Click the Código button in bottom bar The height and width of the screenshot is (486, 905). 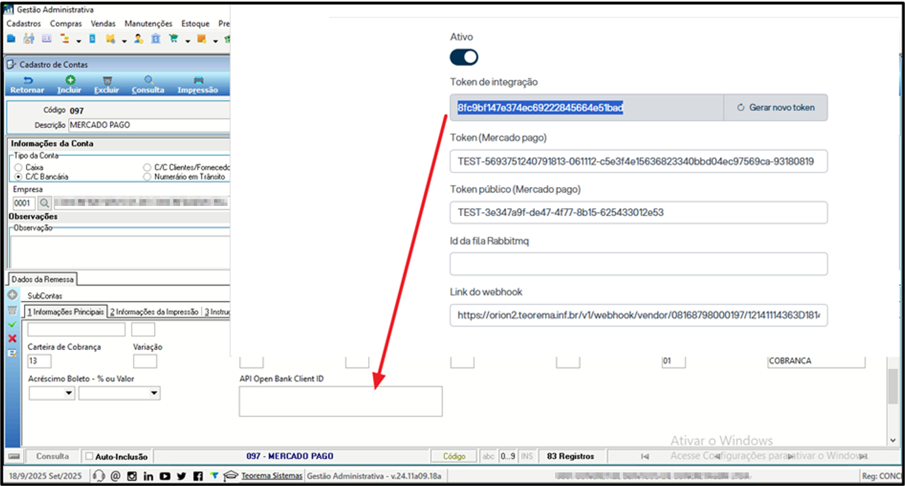click(454, 456)
